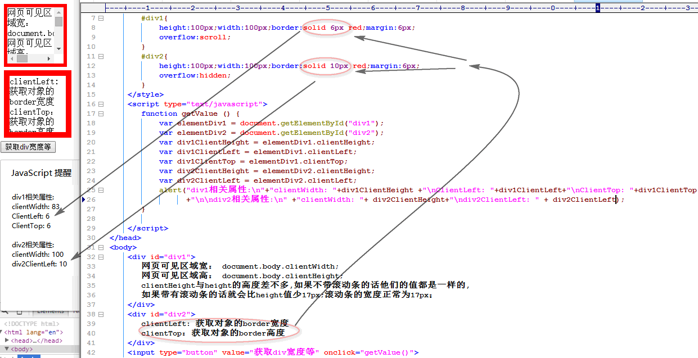Click the 获取div宽度等 button
Viewport: 698px width, 358px height.
[x=28, y=147]
